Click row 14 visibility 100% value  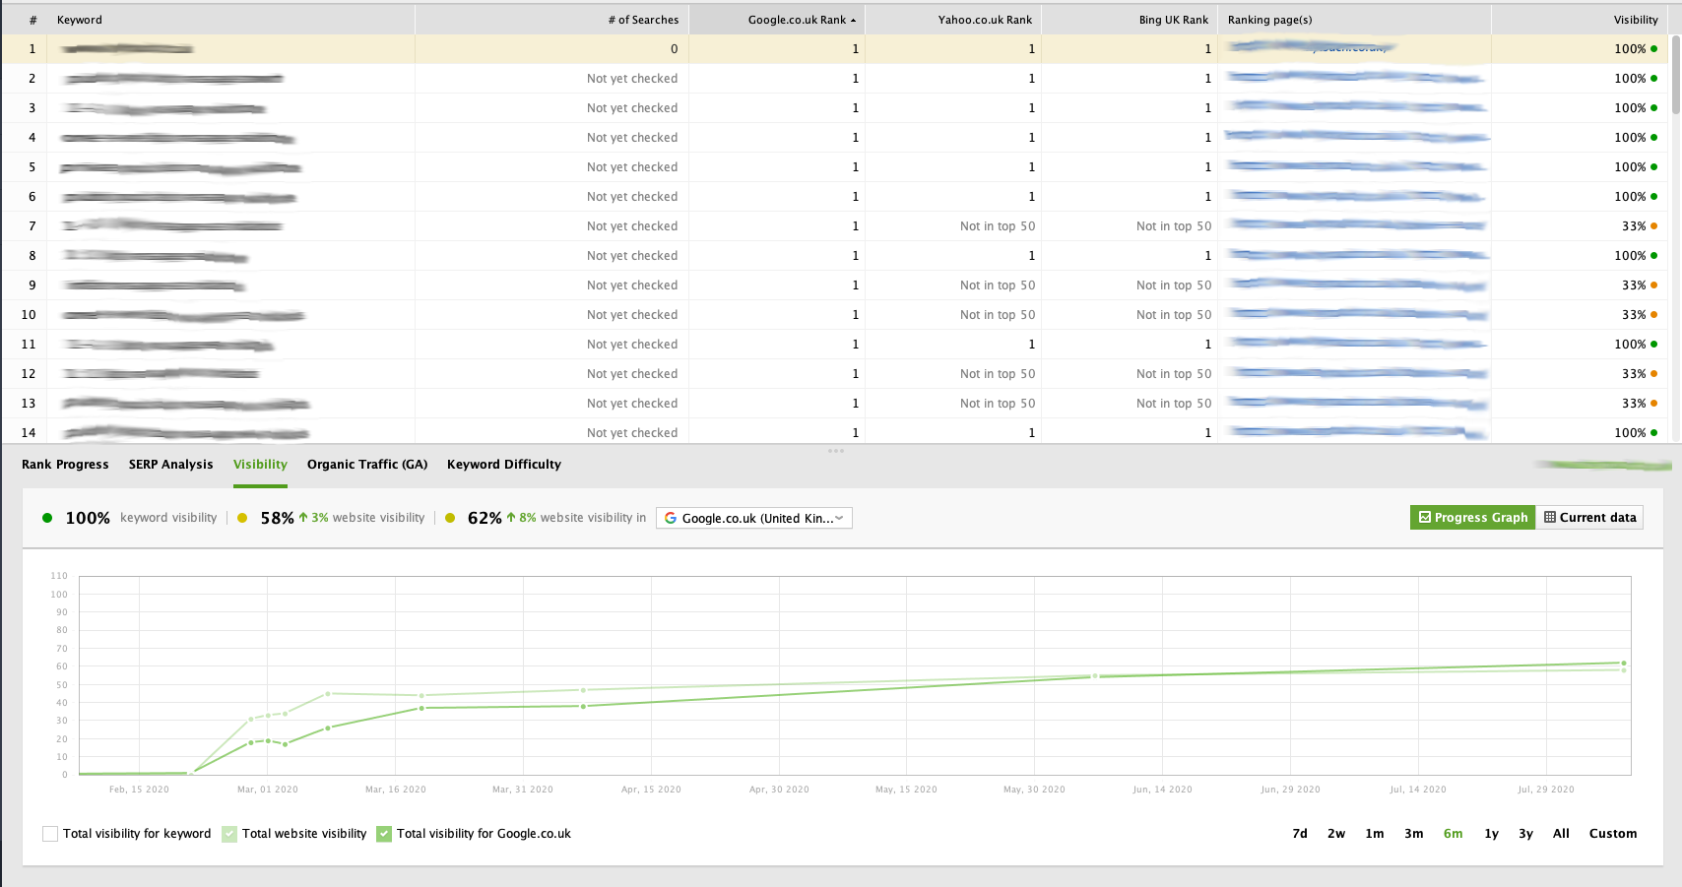click(x=1630, y=433)
